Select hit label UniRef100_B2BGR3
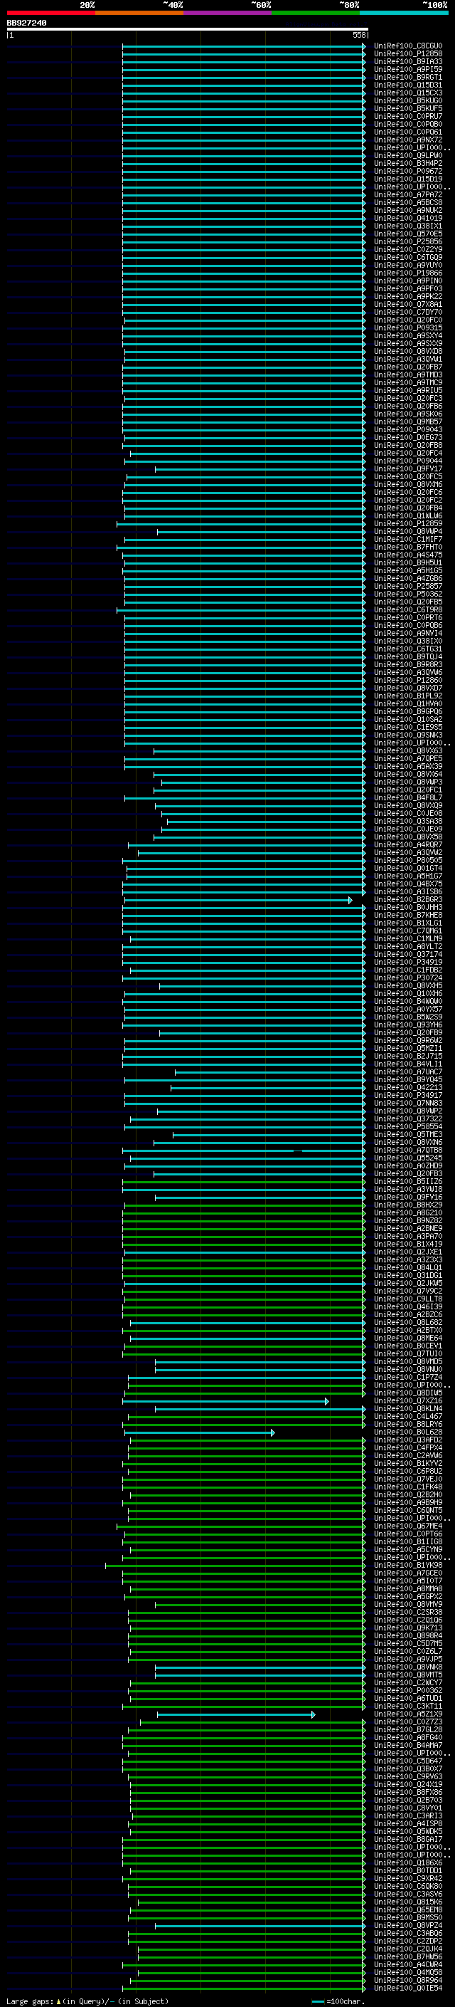This screenshot has width=455, height=2007. 408,900
